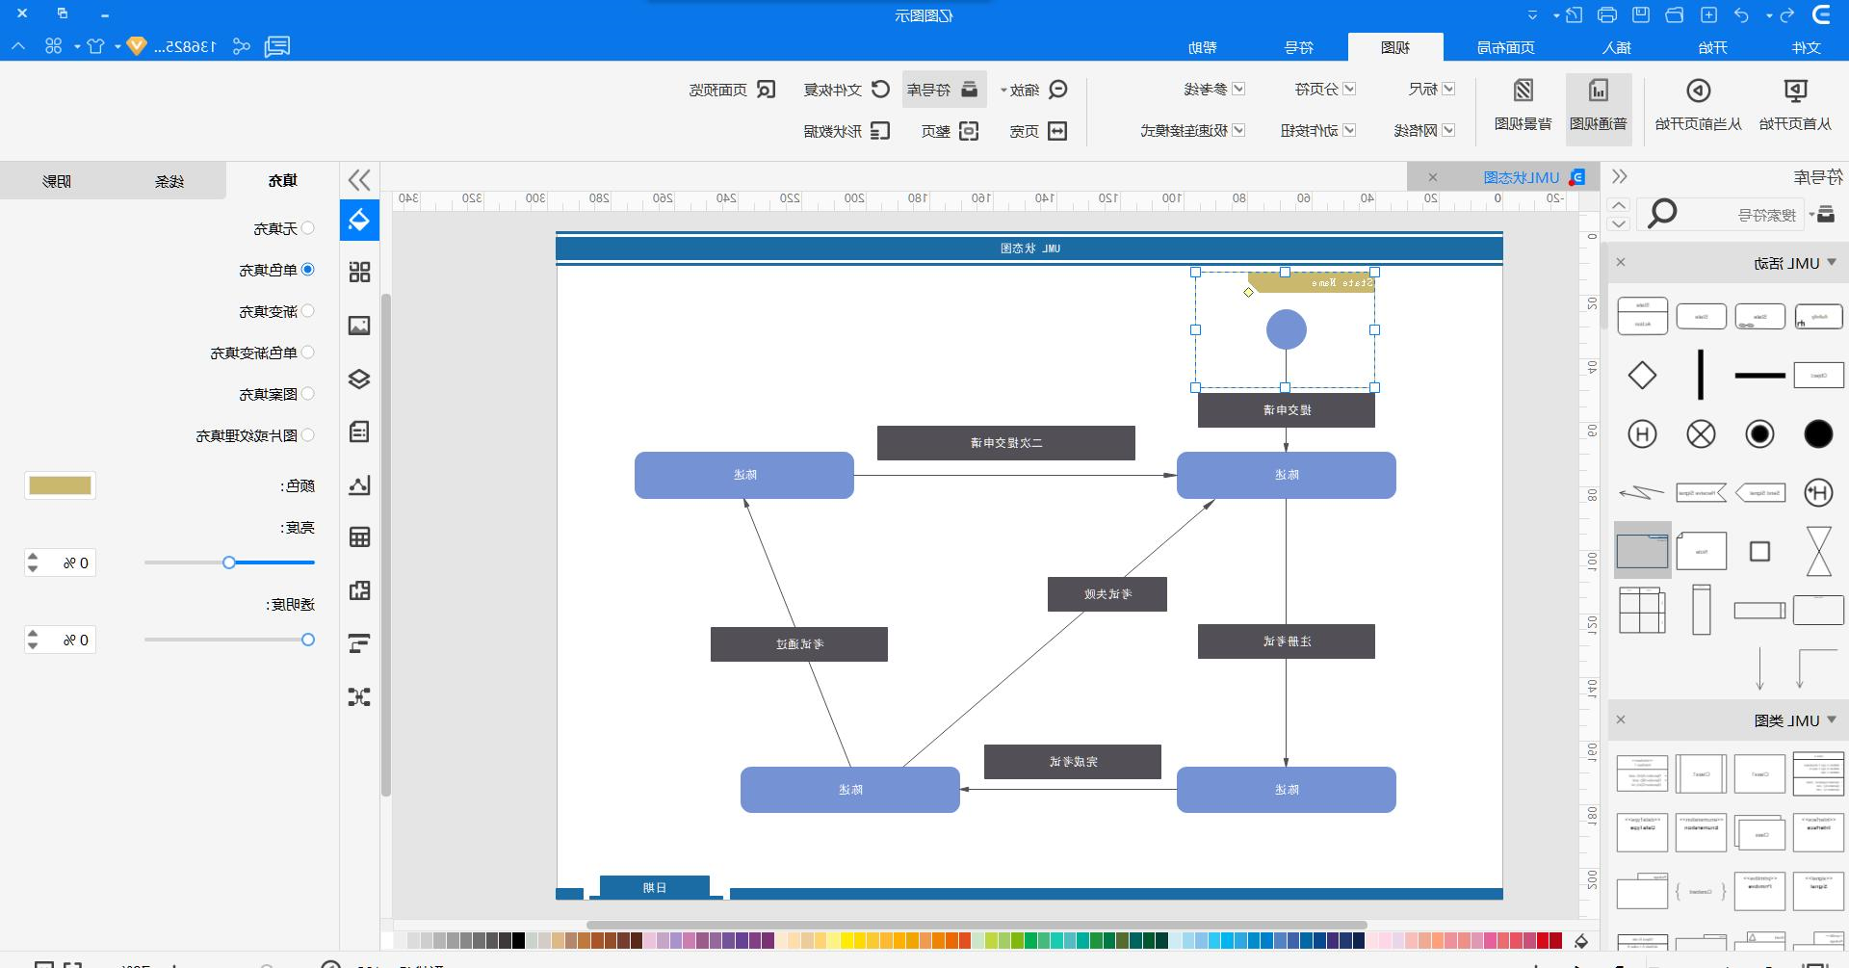Viewport: 1849px width, 968px height.
Task: Click the Print icon in the title bar
Action: (x=1607, y=14)
